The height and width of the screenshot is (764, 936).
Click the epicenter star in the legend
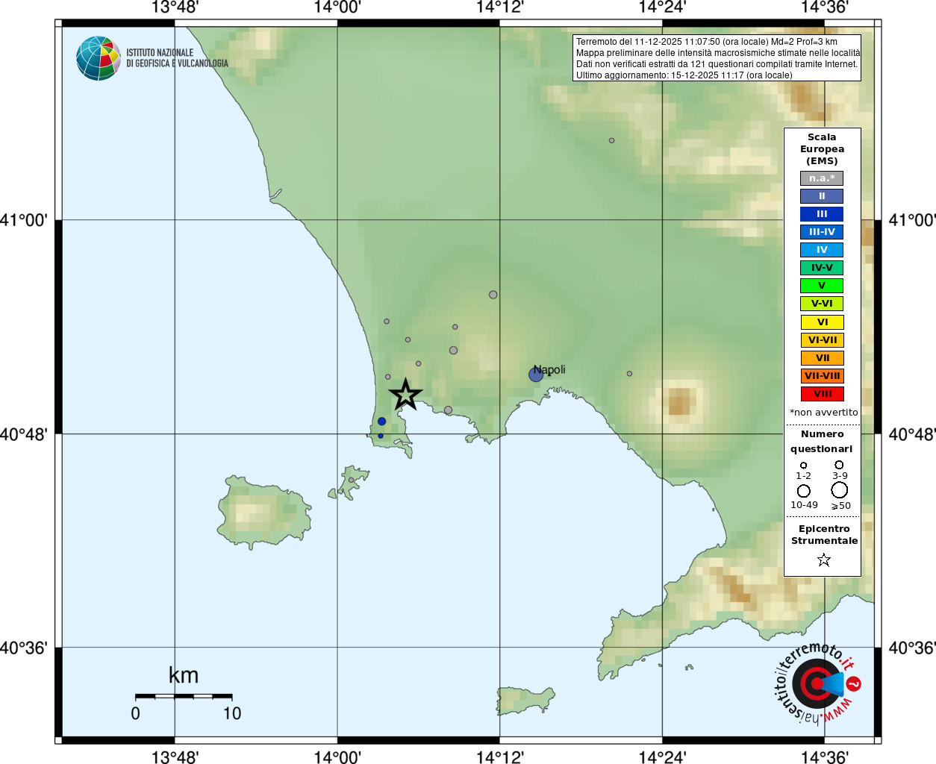[x=823, y=560]
